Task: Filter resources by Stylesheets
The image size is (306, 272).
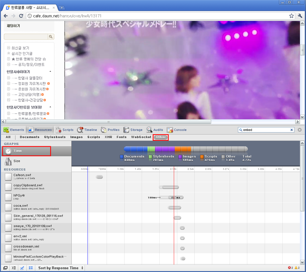Action: pos(55,137)
